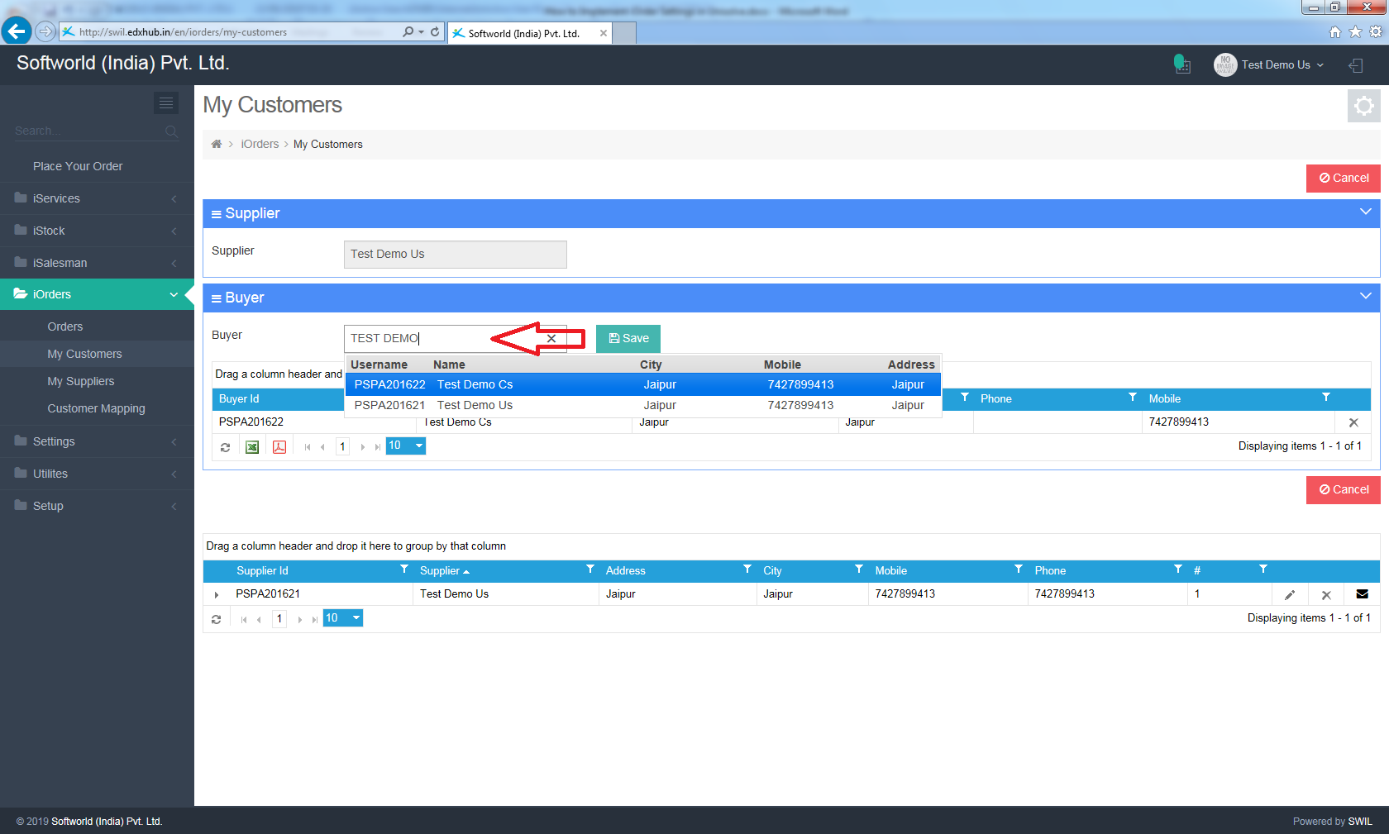Filter buyer grid Mobile column
Image resolution: width=1389 pixels, height=834 pixels.
[x=1325, y=398]
